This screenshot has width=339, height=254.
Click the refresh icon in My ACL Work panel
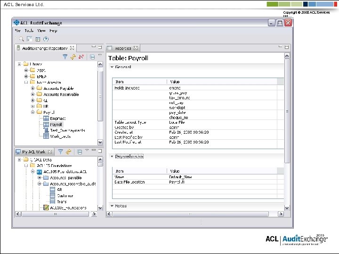(x=69, y=152)
